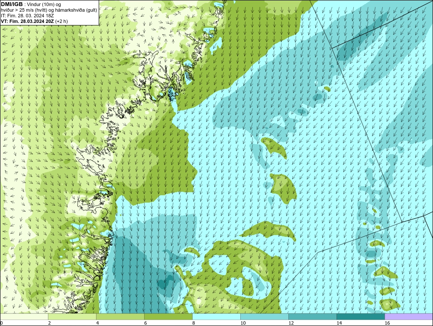The image size is (433, 326).
Task: Click the 10–12 m/s turquoise swatch
Action: click(265, 316)
